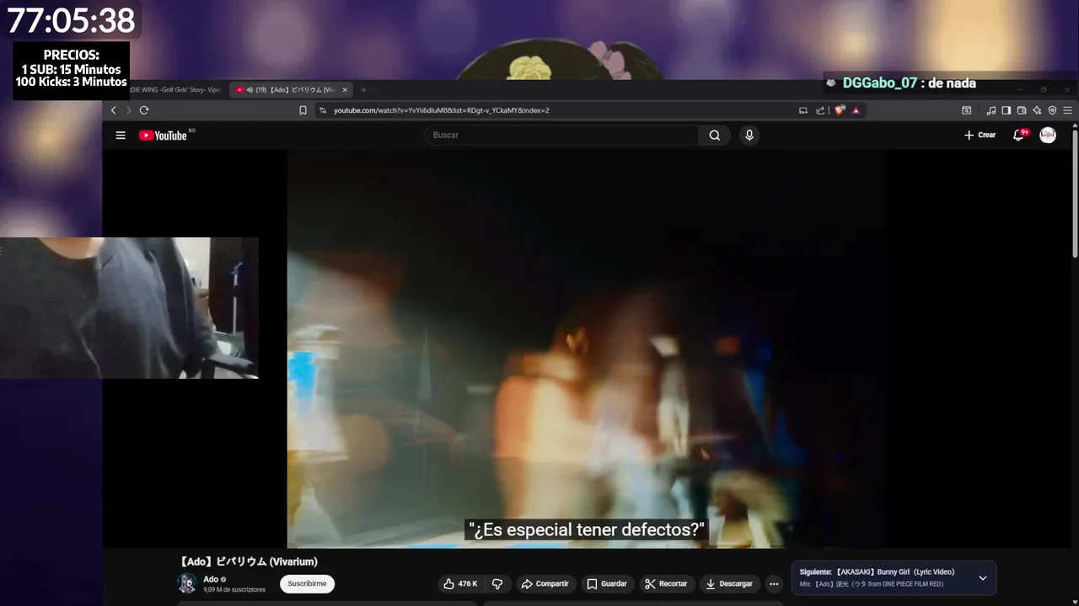Screen dimensions: 1079x606
Task: Click Recortar to clip the video
Action: point(666,583)
